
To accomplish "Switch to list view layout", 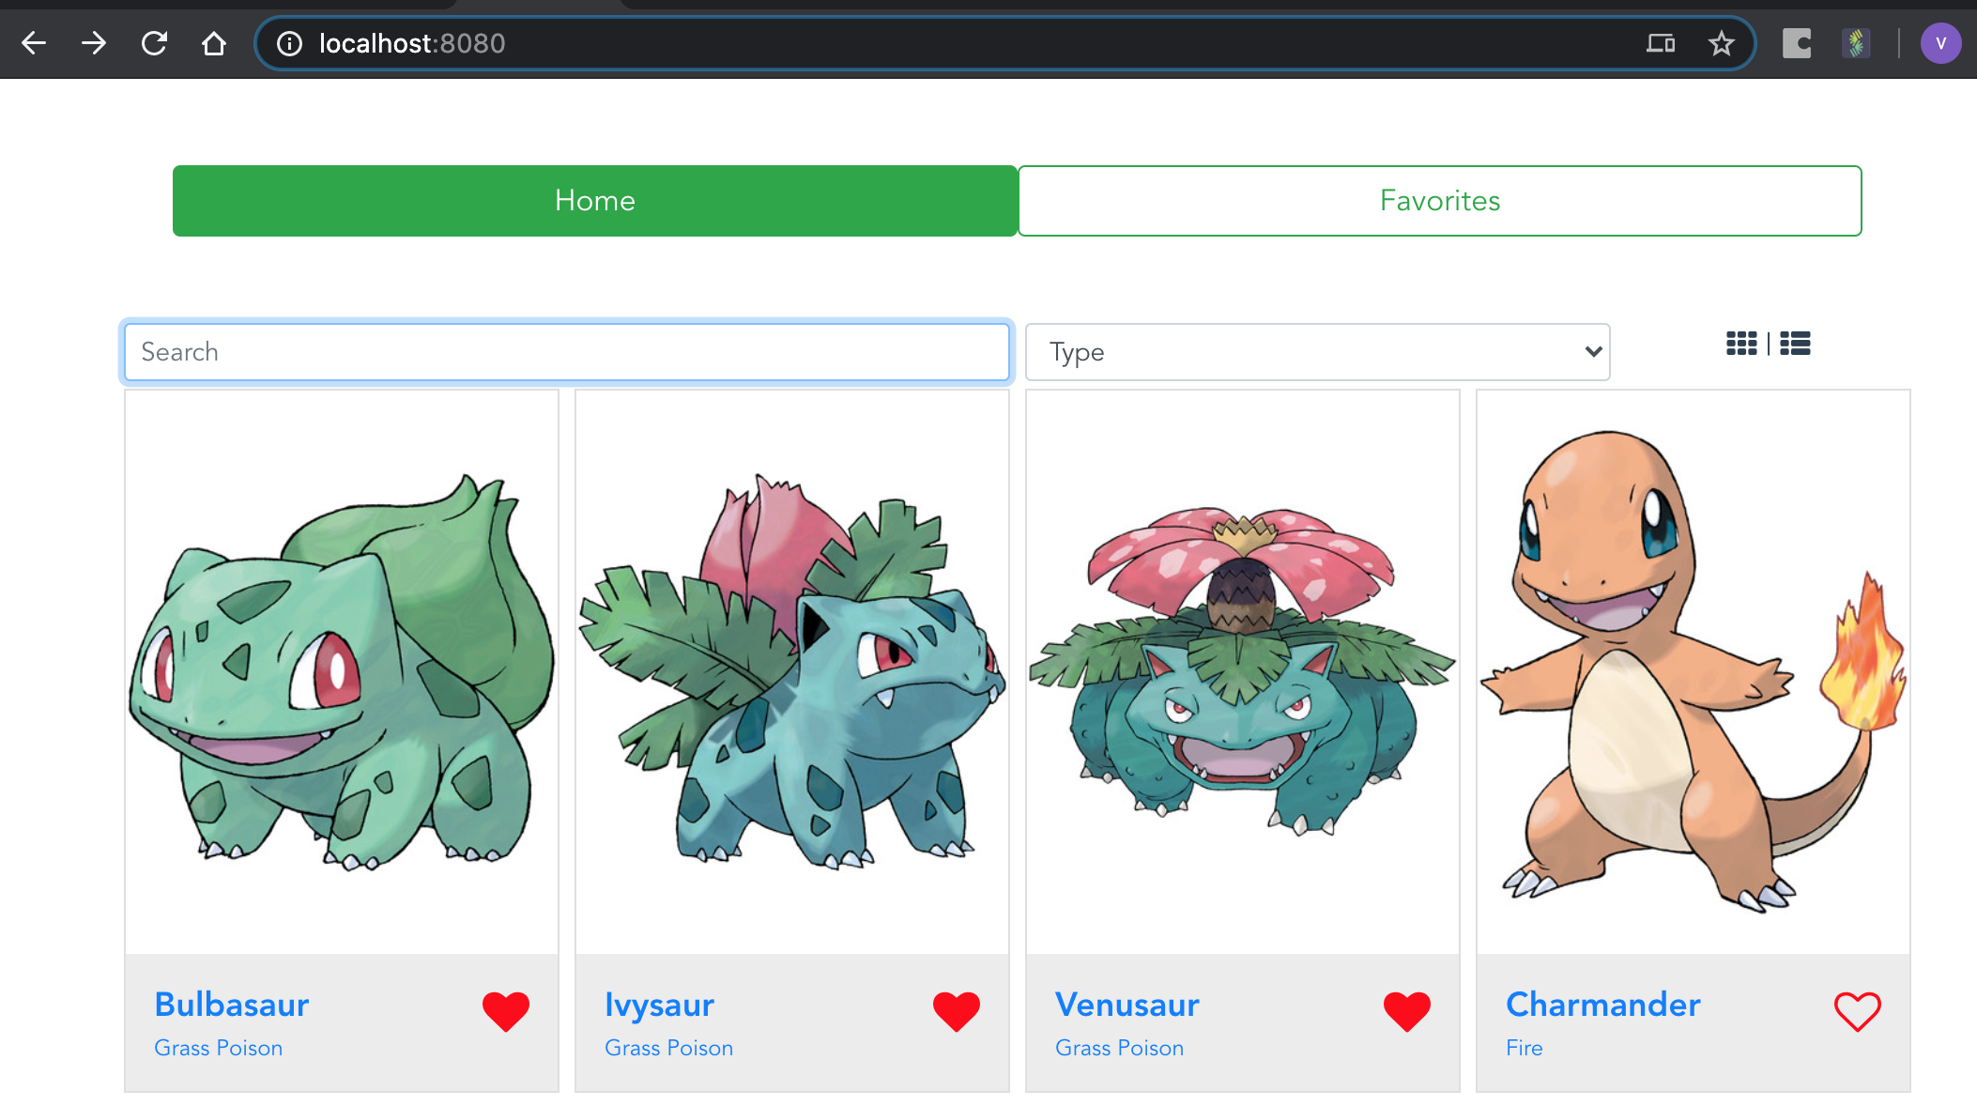I will coord(1795,344).
